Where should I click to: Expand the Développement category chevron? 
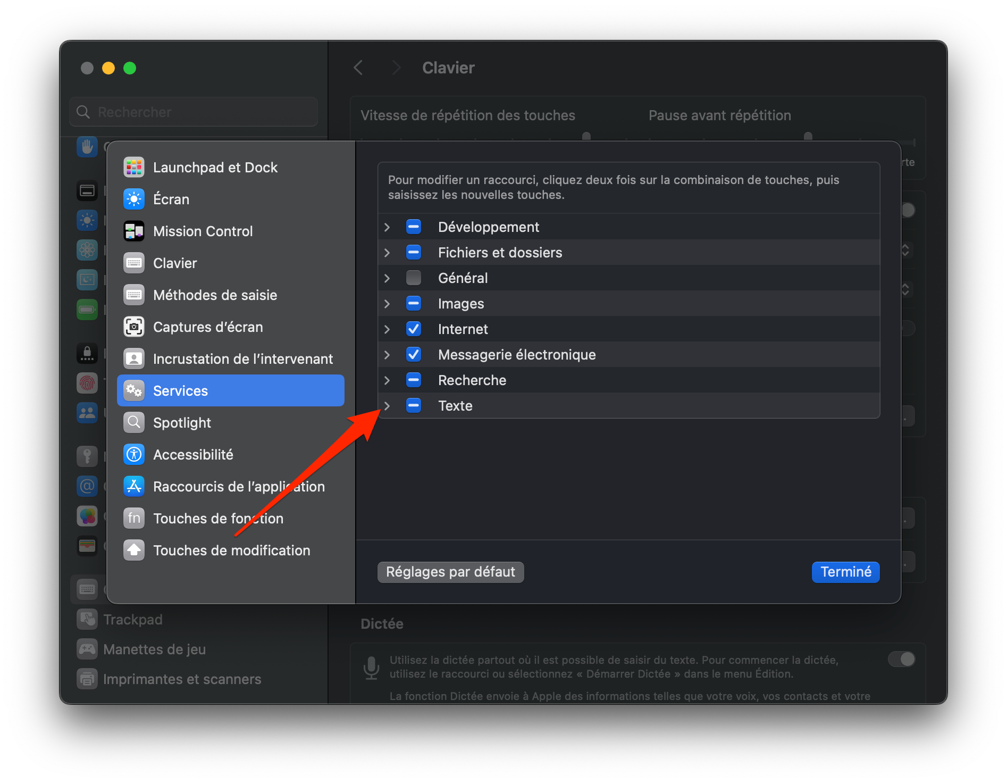tap(387, 227)
